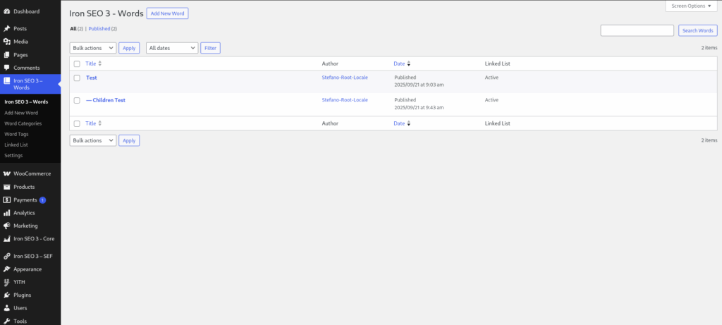This screenshot has width=722, height=325.
Task: Open author Stefano-Root-Locale link for Test
Action: click(344, 78)
